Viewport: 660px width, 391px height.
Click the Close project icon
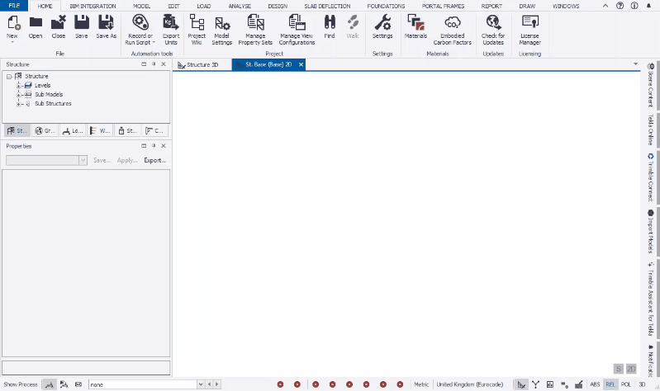pos(59,27)
